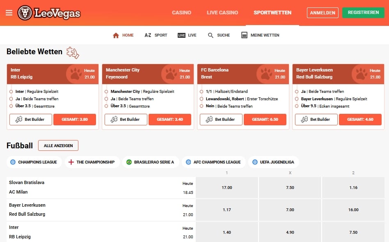
Task: Click the LIVE badge icon
Action: [x=182, y=35]
